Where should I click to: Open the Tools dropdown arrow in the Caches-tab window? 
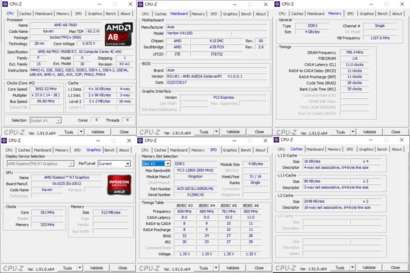click(353, 268)
